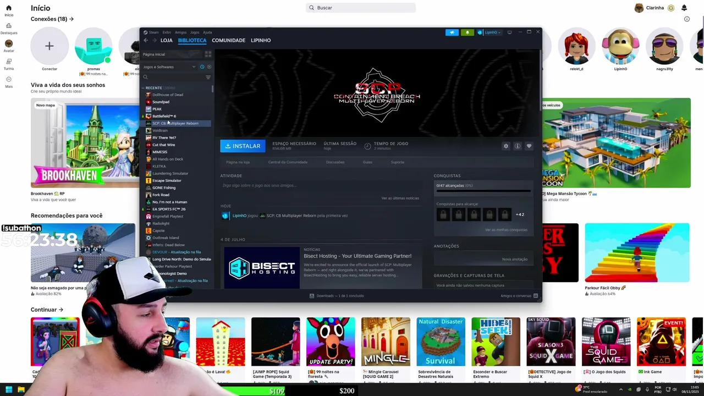Open Roblox Destaques sidebar icon
The image size is (704, 396).
click(x=9, y=26)
